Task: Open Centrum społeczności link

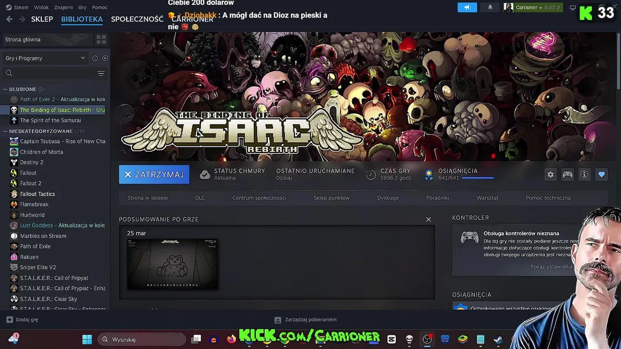Action: [x=259, y=198]
